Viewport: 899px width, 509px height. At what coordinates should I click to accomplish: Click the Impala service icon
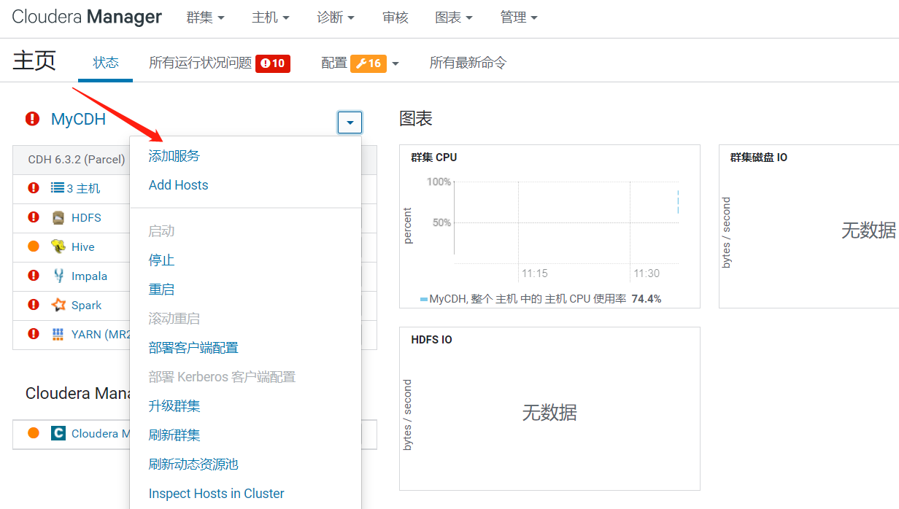click(x=58, y=276)
